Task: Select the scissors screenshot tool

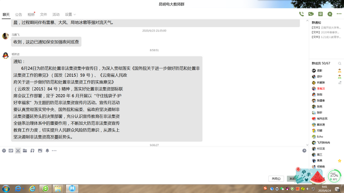Action: click(18, 151)
